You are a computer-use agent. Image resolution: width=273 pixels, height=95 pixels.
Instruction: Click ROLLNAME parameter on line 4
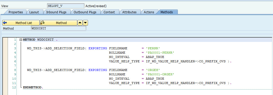pyautogui.click(x=117, y=53)
